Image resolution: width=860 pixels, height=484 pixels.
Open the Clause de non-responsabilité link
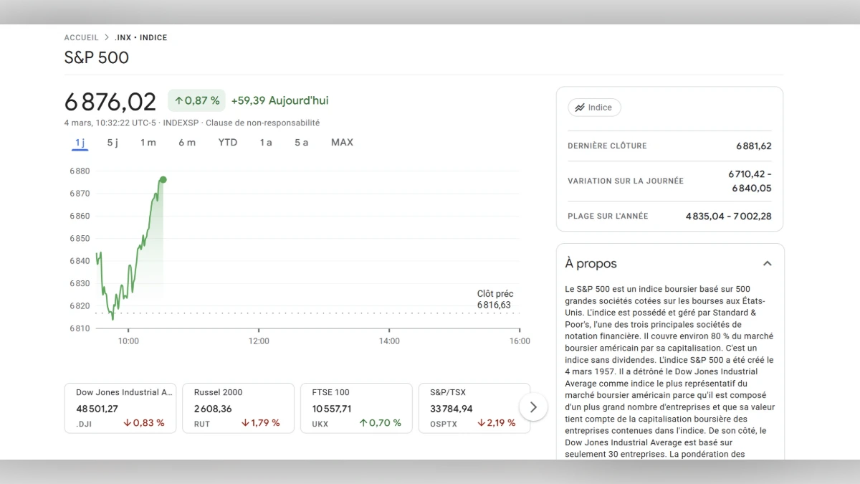262,123
